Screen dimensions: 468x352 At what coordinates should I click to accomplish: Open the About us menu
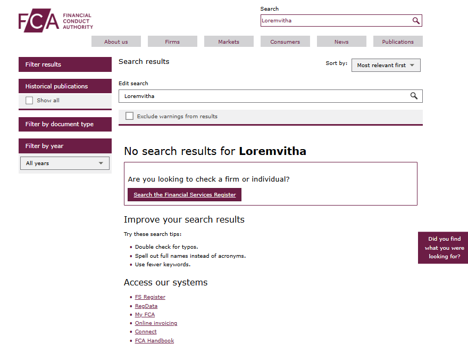point(116,42)
